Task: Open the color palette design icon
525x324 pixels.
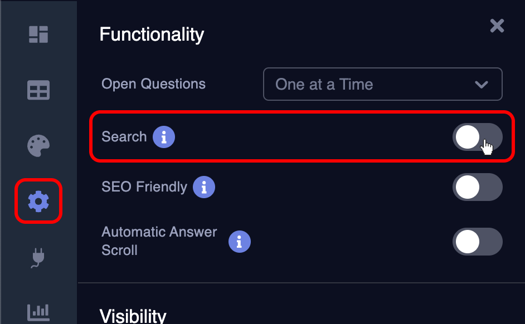Action: tap(38, 146)
